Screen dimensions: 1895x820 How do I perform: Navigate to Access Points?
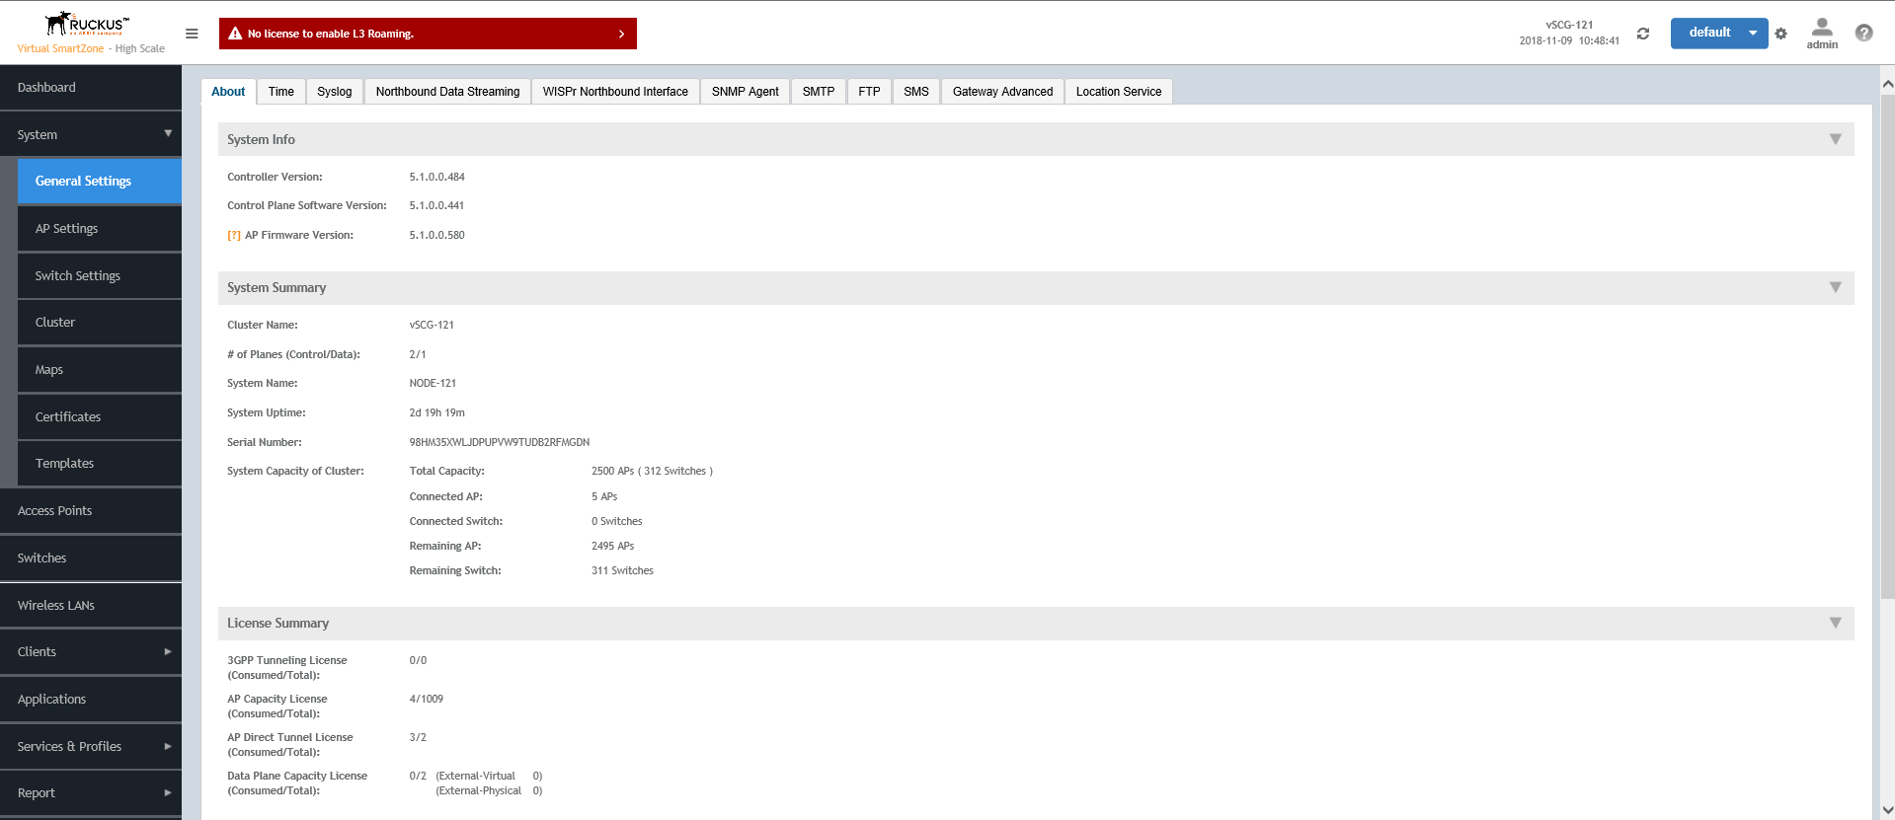(91, 510)
